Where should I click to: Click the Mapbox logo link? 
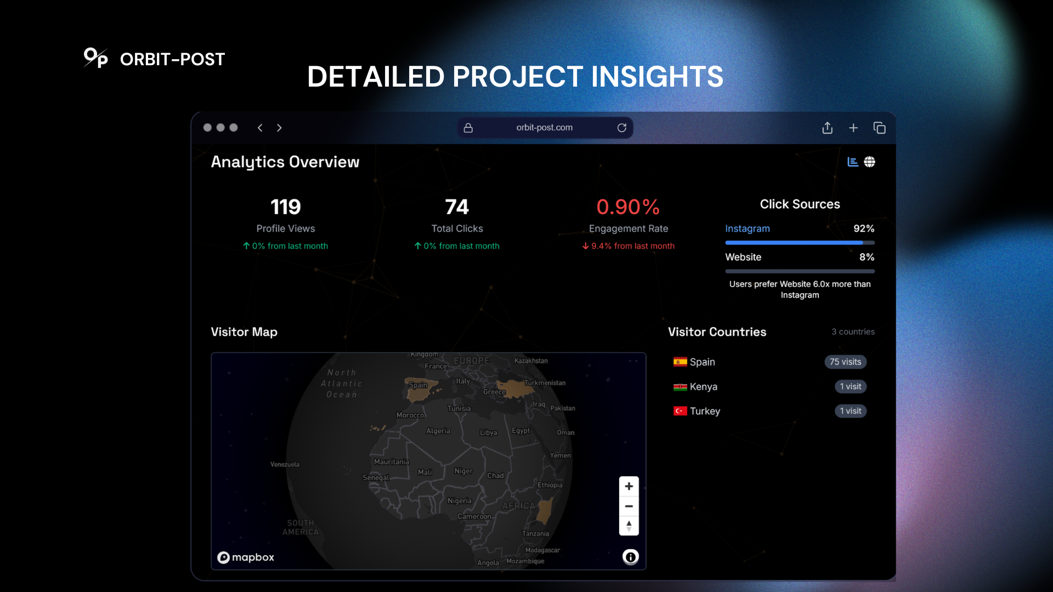tap(246, 557)
